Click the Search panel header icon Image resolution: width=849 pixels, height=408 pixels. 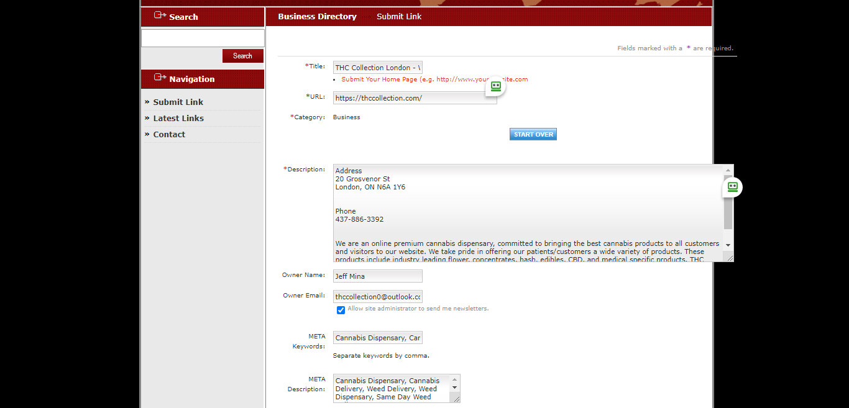160,16
